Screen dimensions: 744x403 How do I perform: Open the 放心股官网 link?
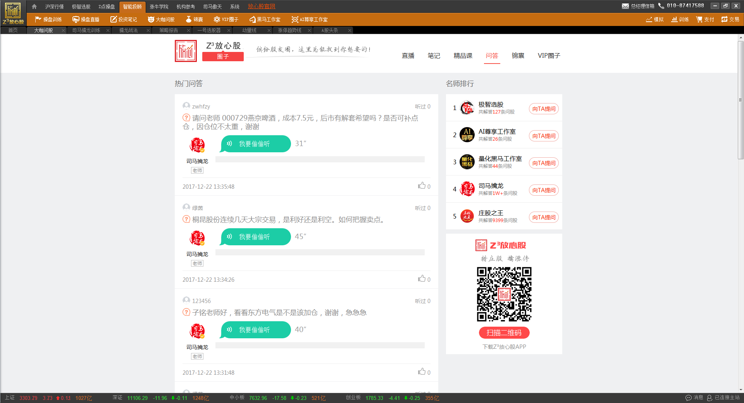click(261, 7)
